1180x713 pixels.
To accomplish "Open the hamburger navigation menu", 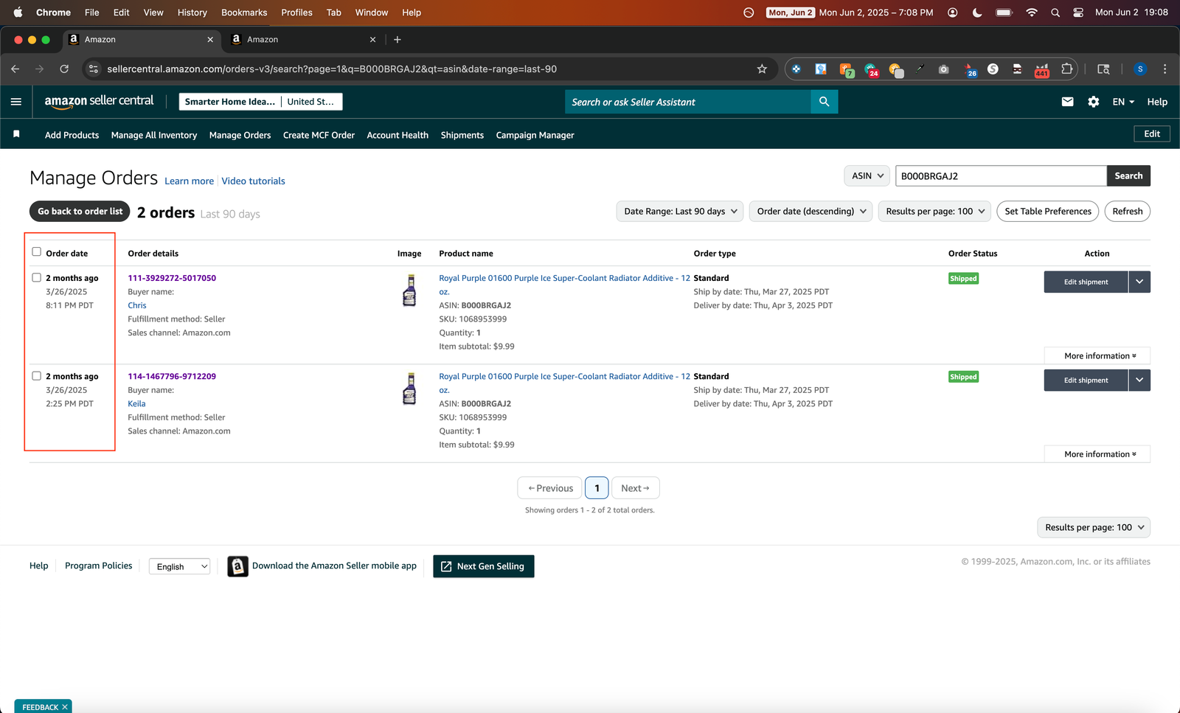I will tap(16, 102).
